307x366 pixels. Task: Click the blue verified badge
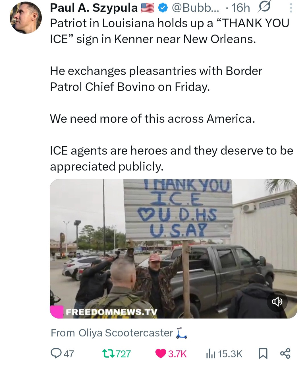coord(162,8)
